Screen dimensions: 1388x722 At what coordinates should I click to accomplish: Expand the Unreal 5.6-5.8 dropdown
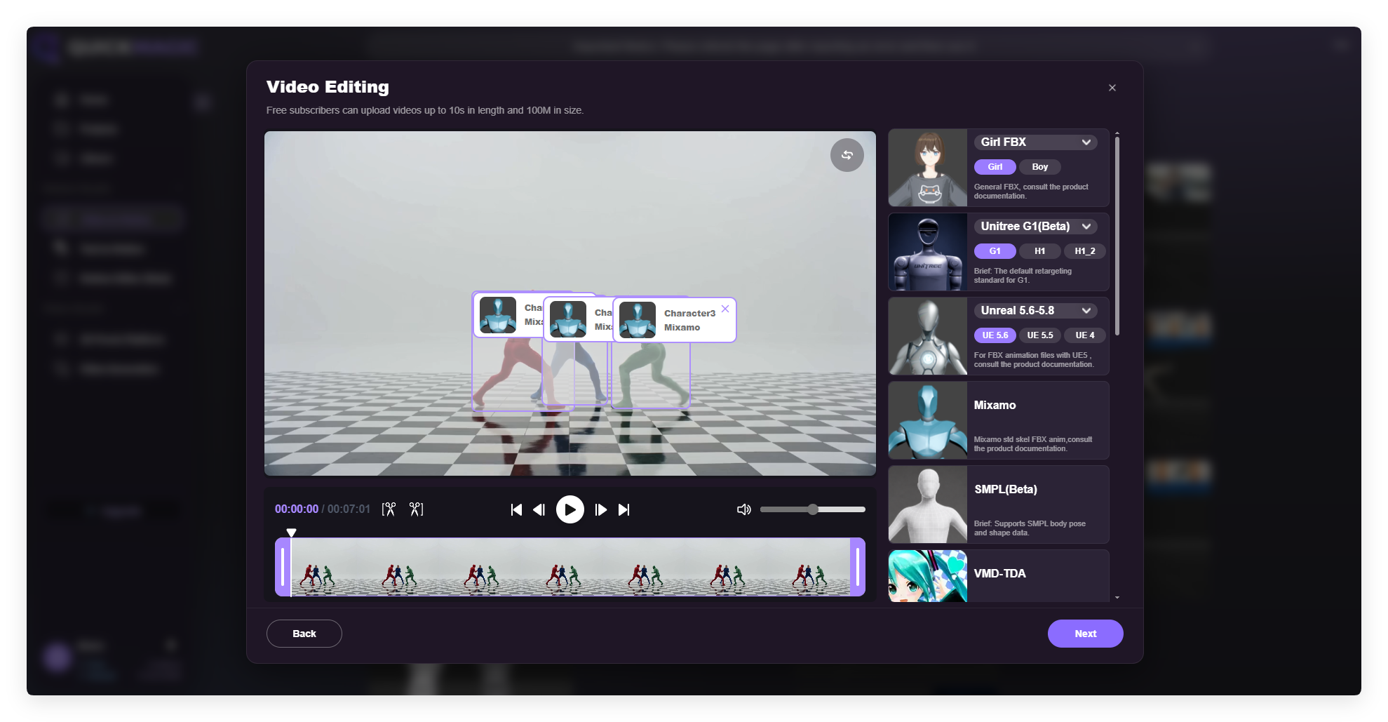click(1035, 311)
